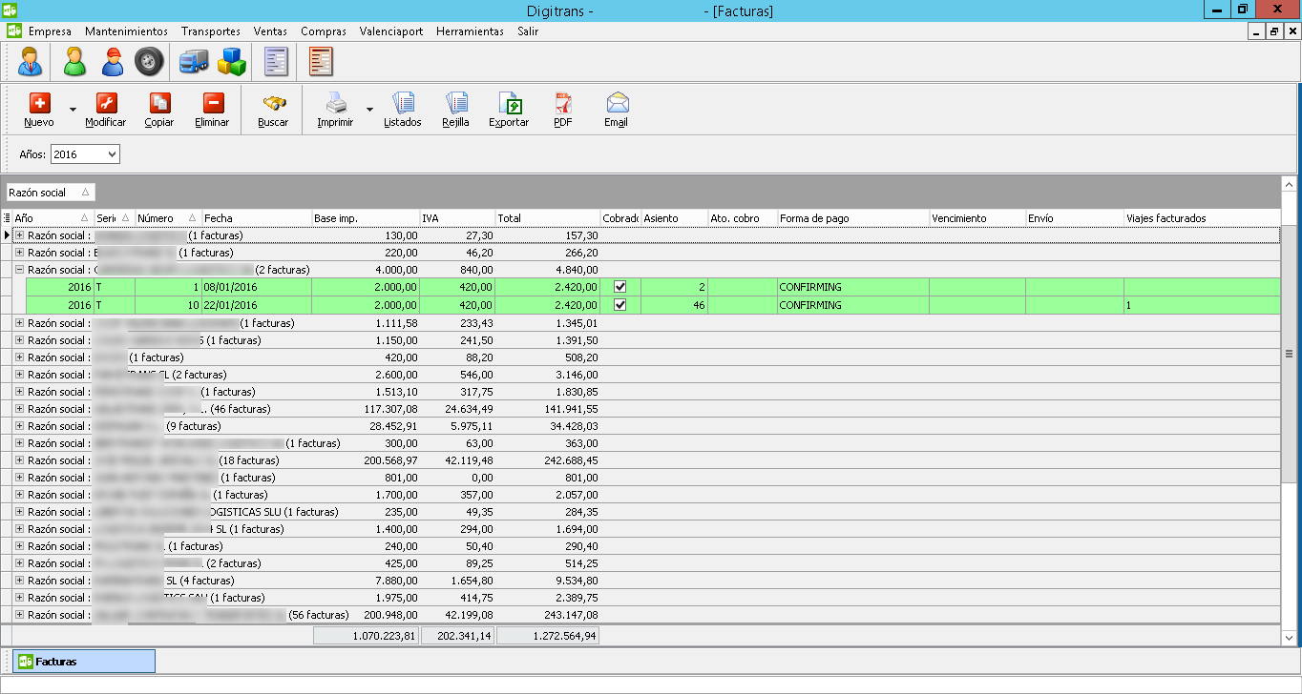Open the blue truck icon
Screen dimensions: 1302x694
194,63
